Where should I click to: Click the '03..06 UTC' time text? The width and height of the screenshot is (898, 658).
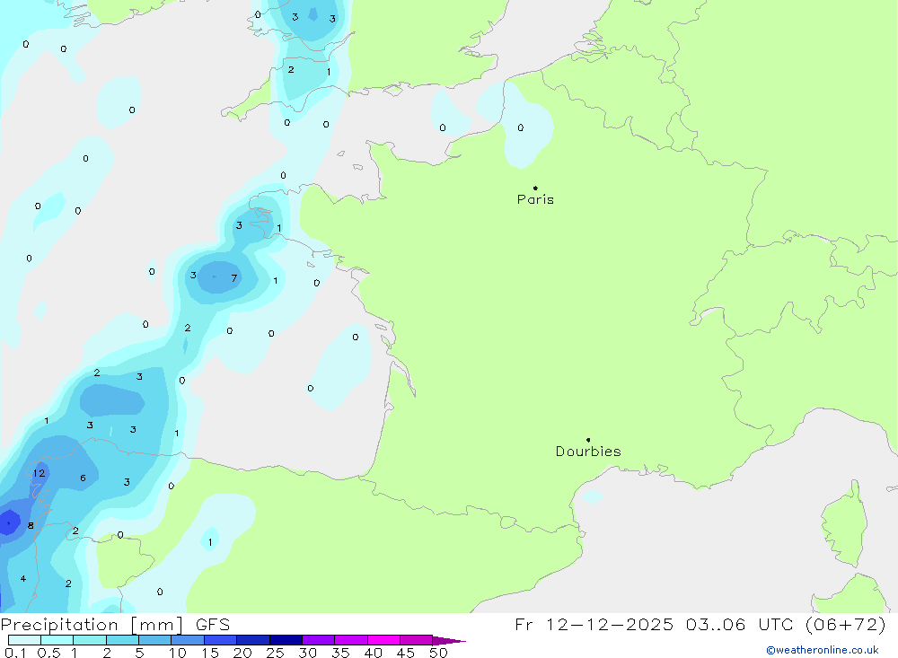pos(738,624)
